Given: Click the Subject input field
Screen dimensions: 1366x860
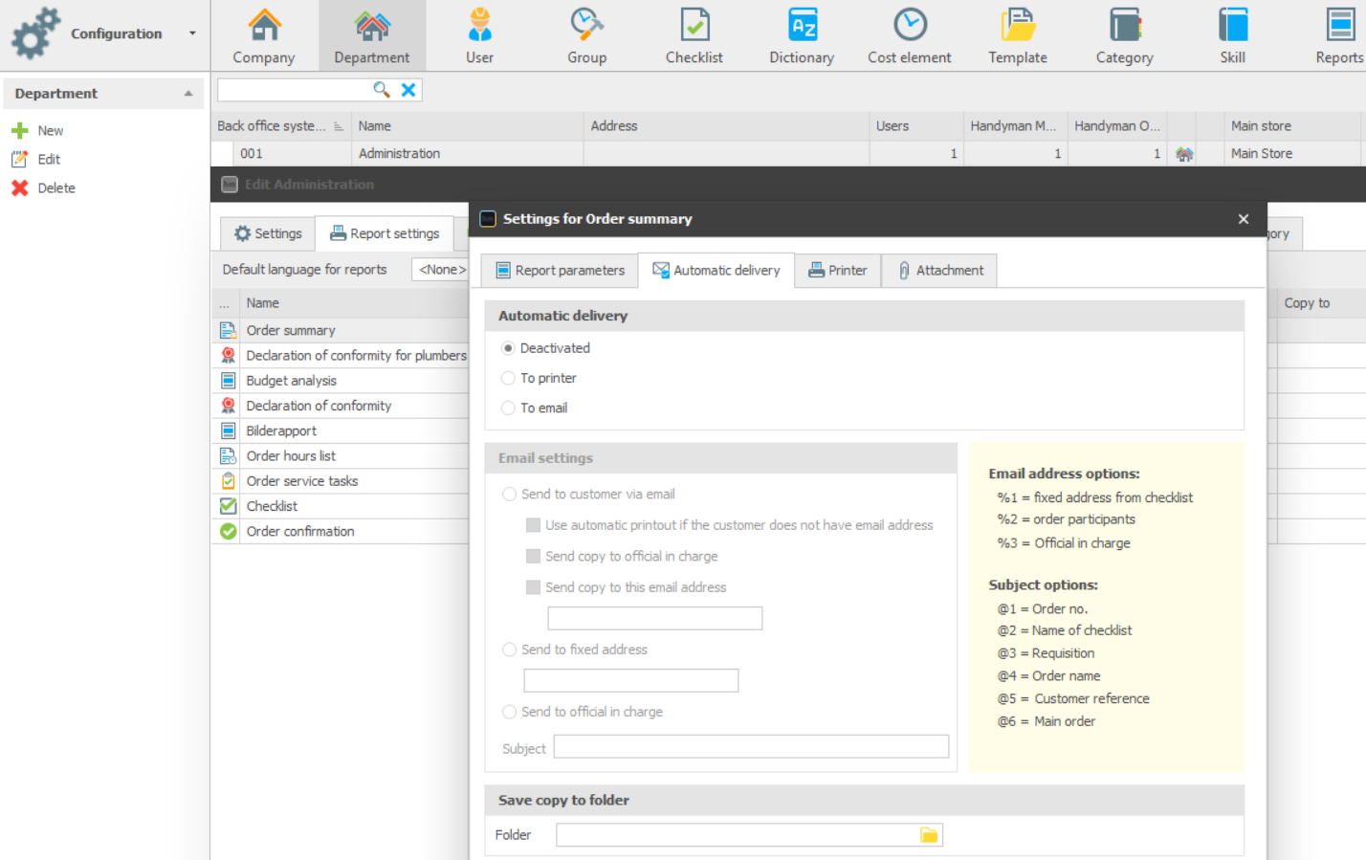Looking at the screenshot, I should (x=751, y=747).
